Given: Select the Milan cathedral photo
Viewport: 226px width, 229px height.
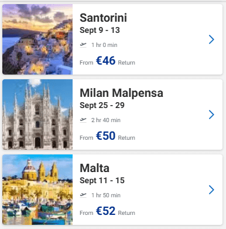Looking at the screenshot, I should pos(37,114).
